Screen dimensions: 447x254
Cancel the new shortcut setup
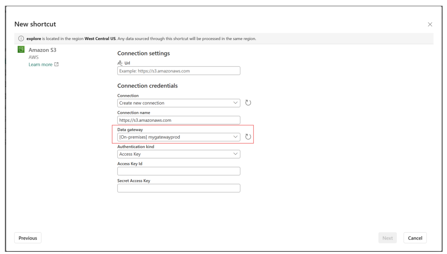pos(415,238)
